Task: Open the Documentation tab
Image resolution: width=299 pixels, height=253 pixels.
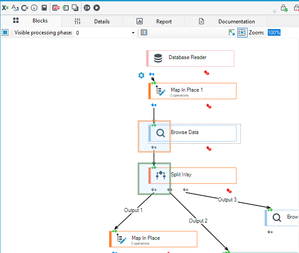Action: (x=226, y=21)
